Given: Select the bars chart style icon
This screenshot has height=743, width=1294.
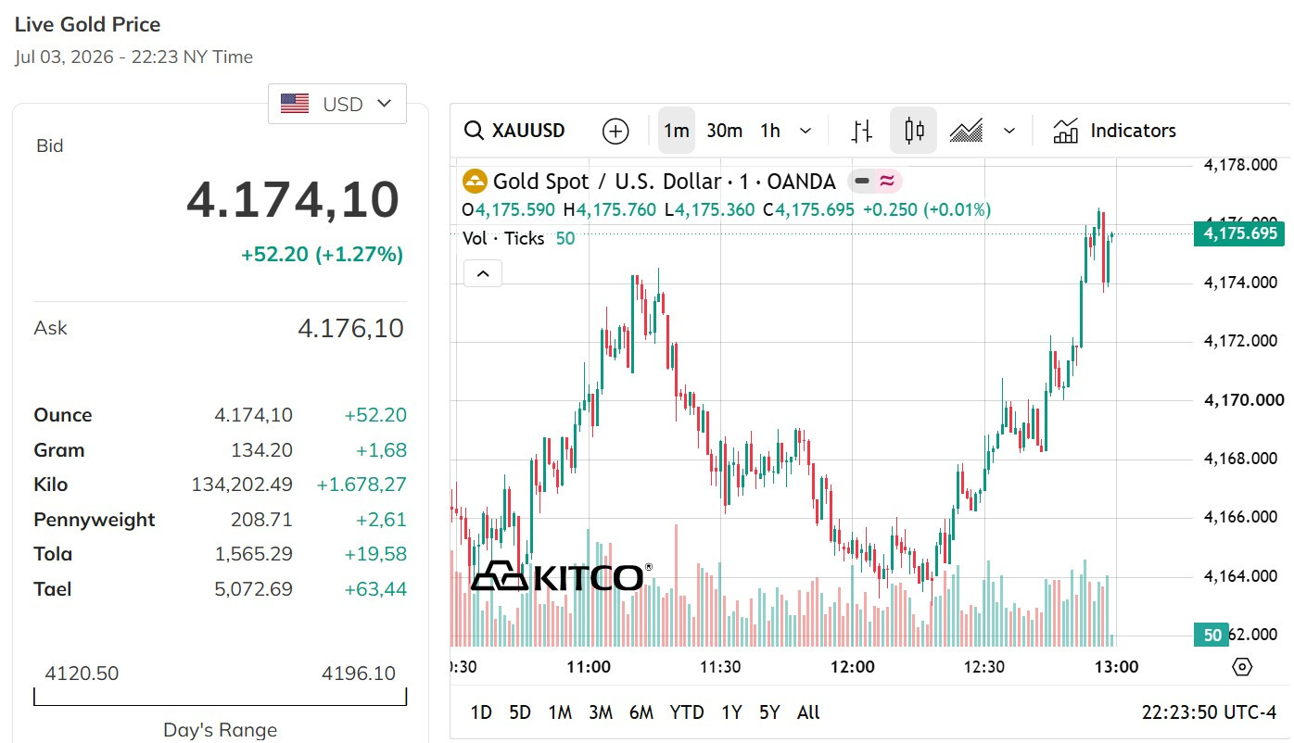Looking at the screenshot, I should (862, 131).
